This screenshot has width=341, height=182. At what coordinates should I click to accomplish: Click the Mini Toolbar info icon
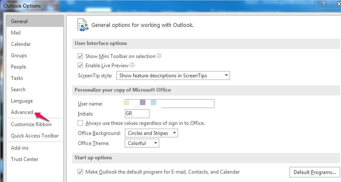point(159,56)
